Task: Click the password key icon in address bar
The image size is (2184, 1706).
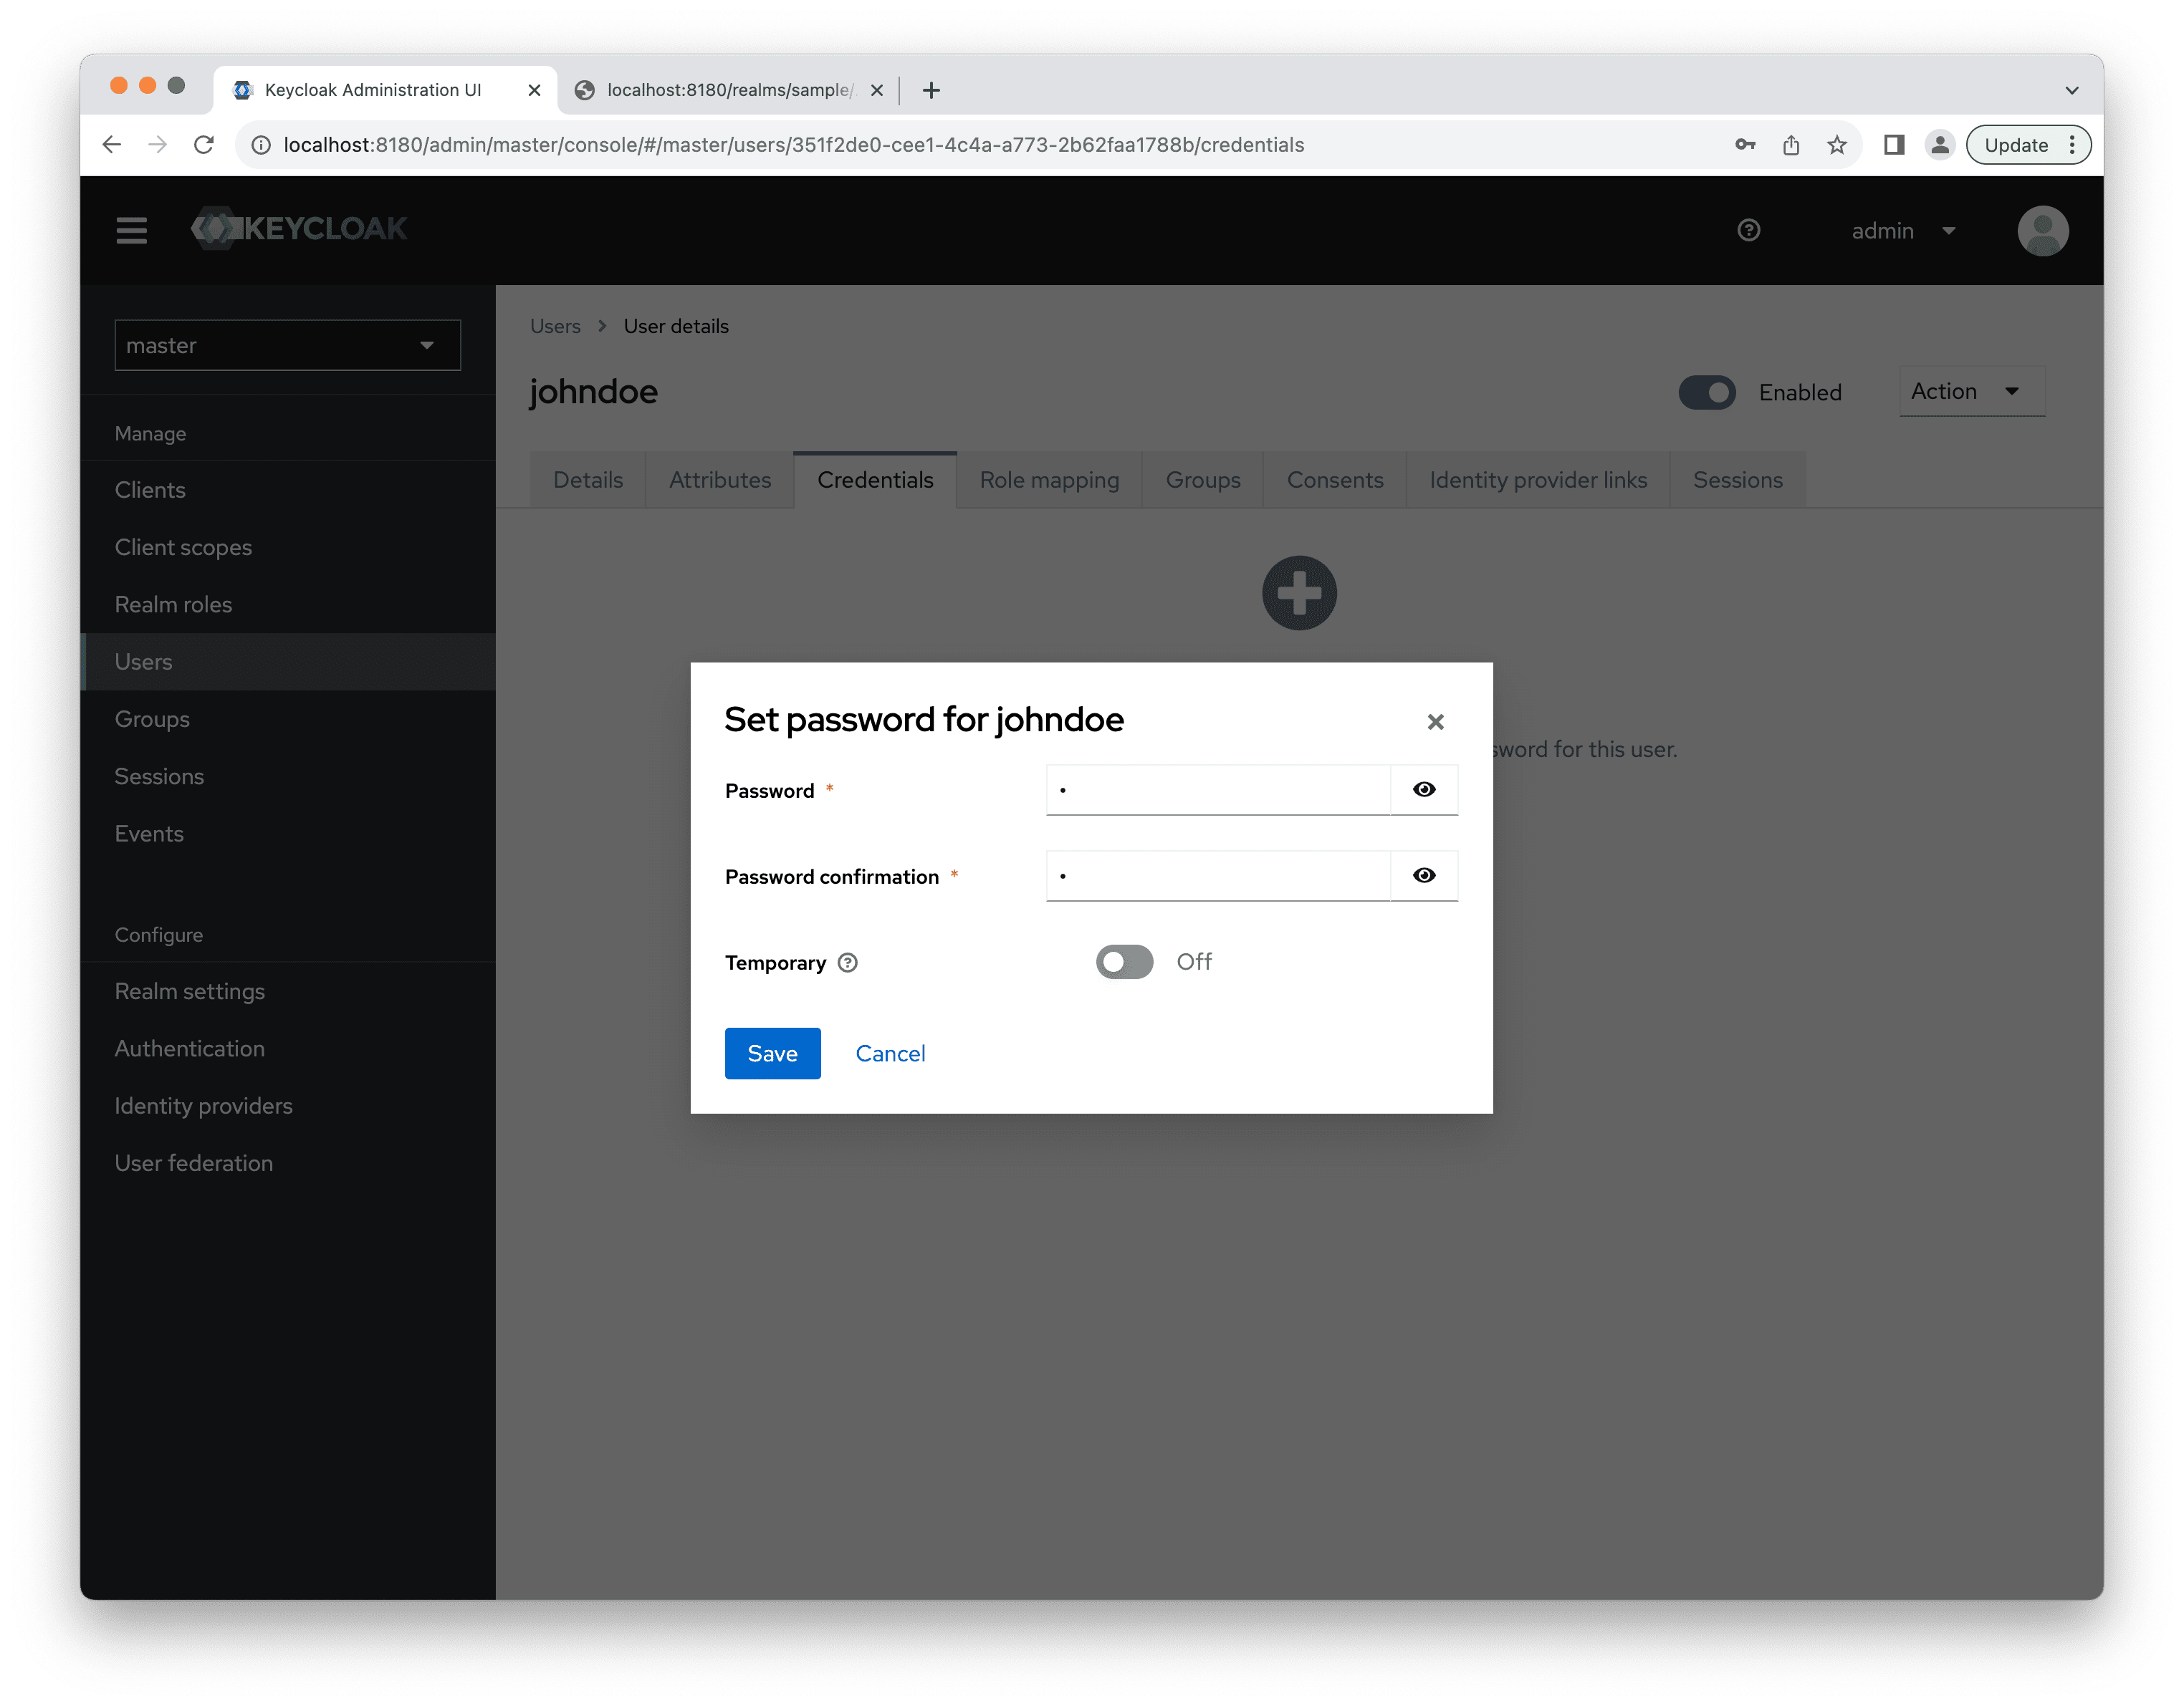Action: (x=1744, y=144)
